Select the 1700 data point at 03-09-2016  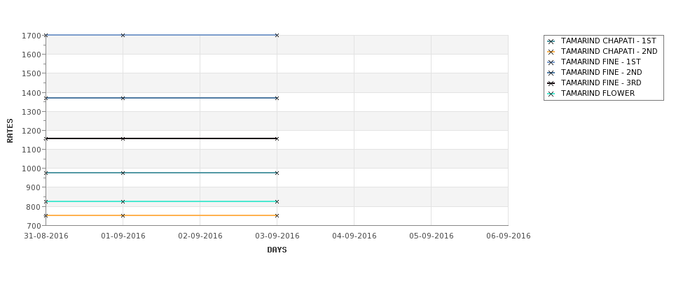coord(277,35)
